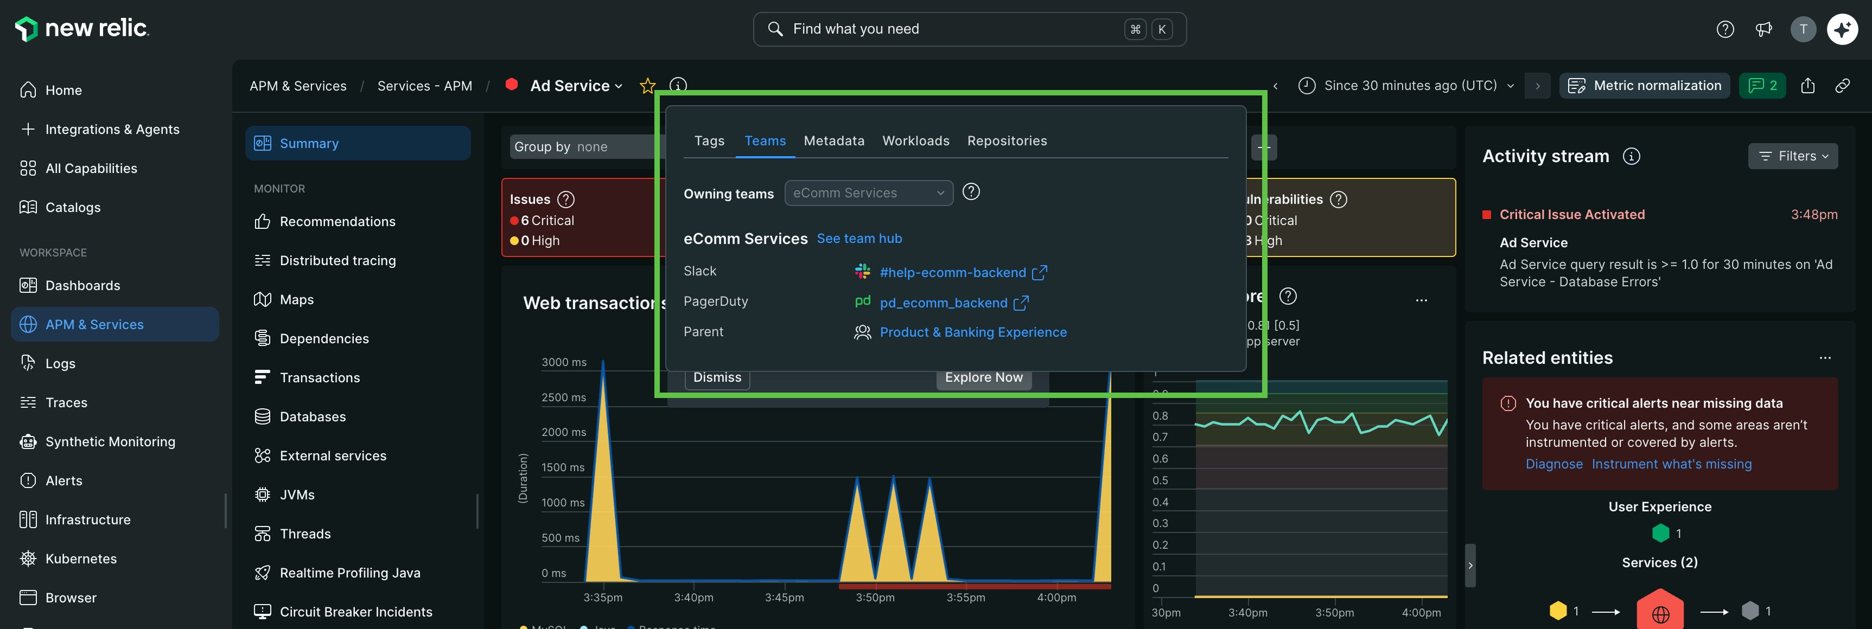
Task: Copy permalink using the link icon
Action: [x=1842, y=86]
